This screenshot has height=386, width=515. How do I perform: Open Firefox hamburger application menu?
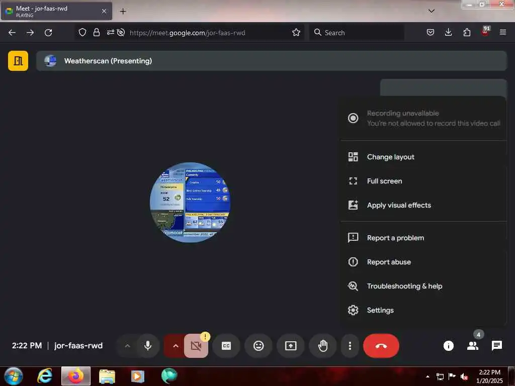[503, 32]
